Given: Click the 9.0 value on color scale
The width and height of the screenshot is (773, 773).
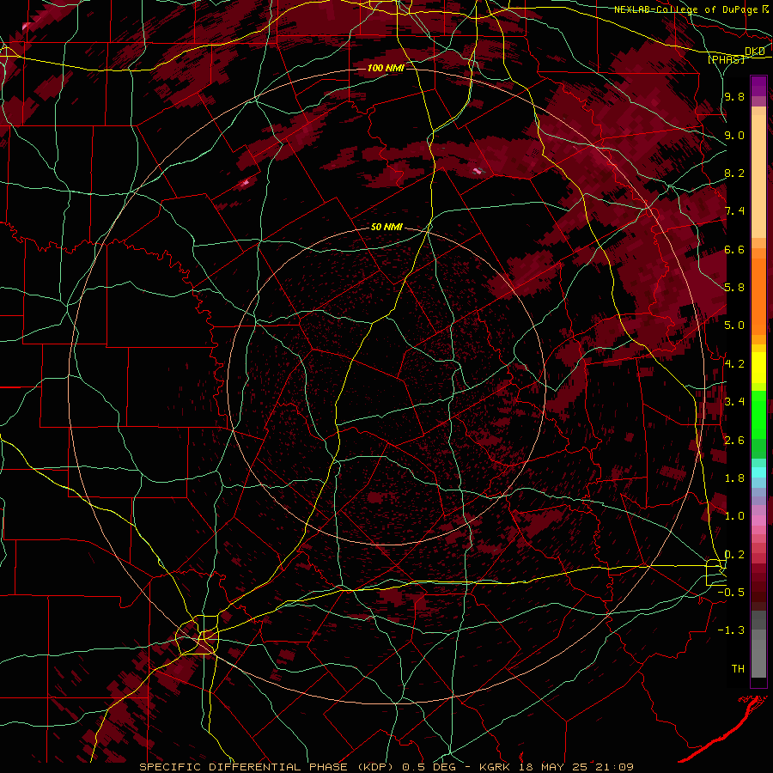Looking at the screenshot, I should [x=734, y=135].
